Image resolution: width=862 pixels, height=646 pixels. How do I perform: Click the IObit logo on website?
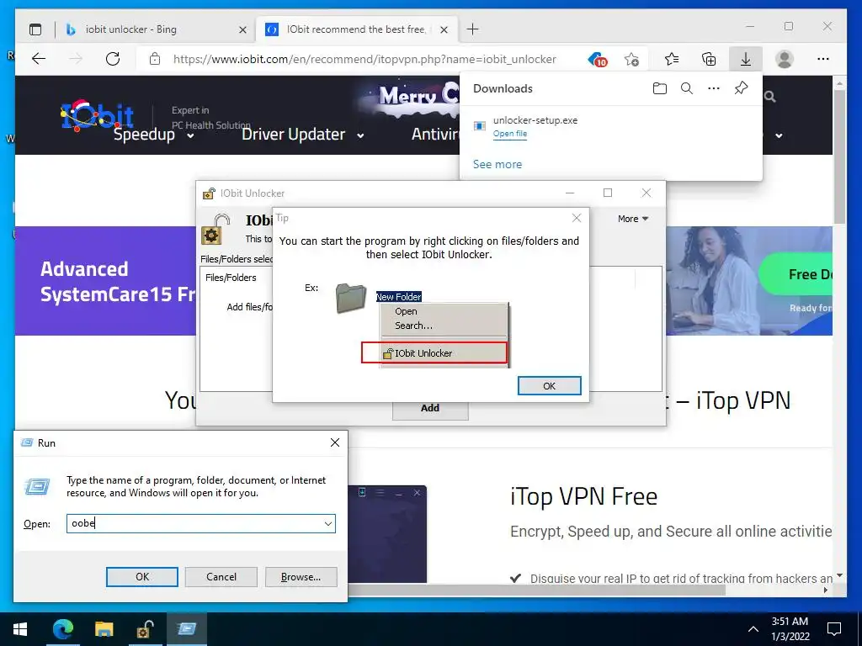click(x=98, y=114)
